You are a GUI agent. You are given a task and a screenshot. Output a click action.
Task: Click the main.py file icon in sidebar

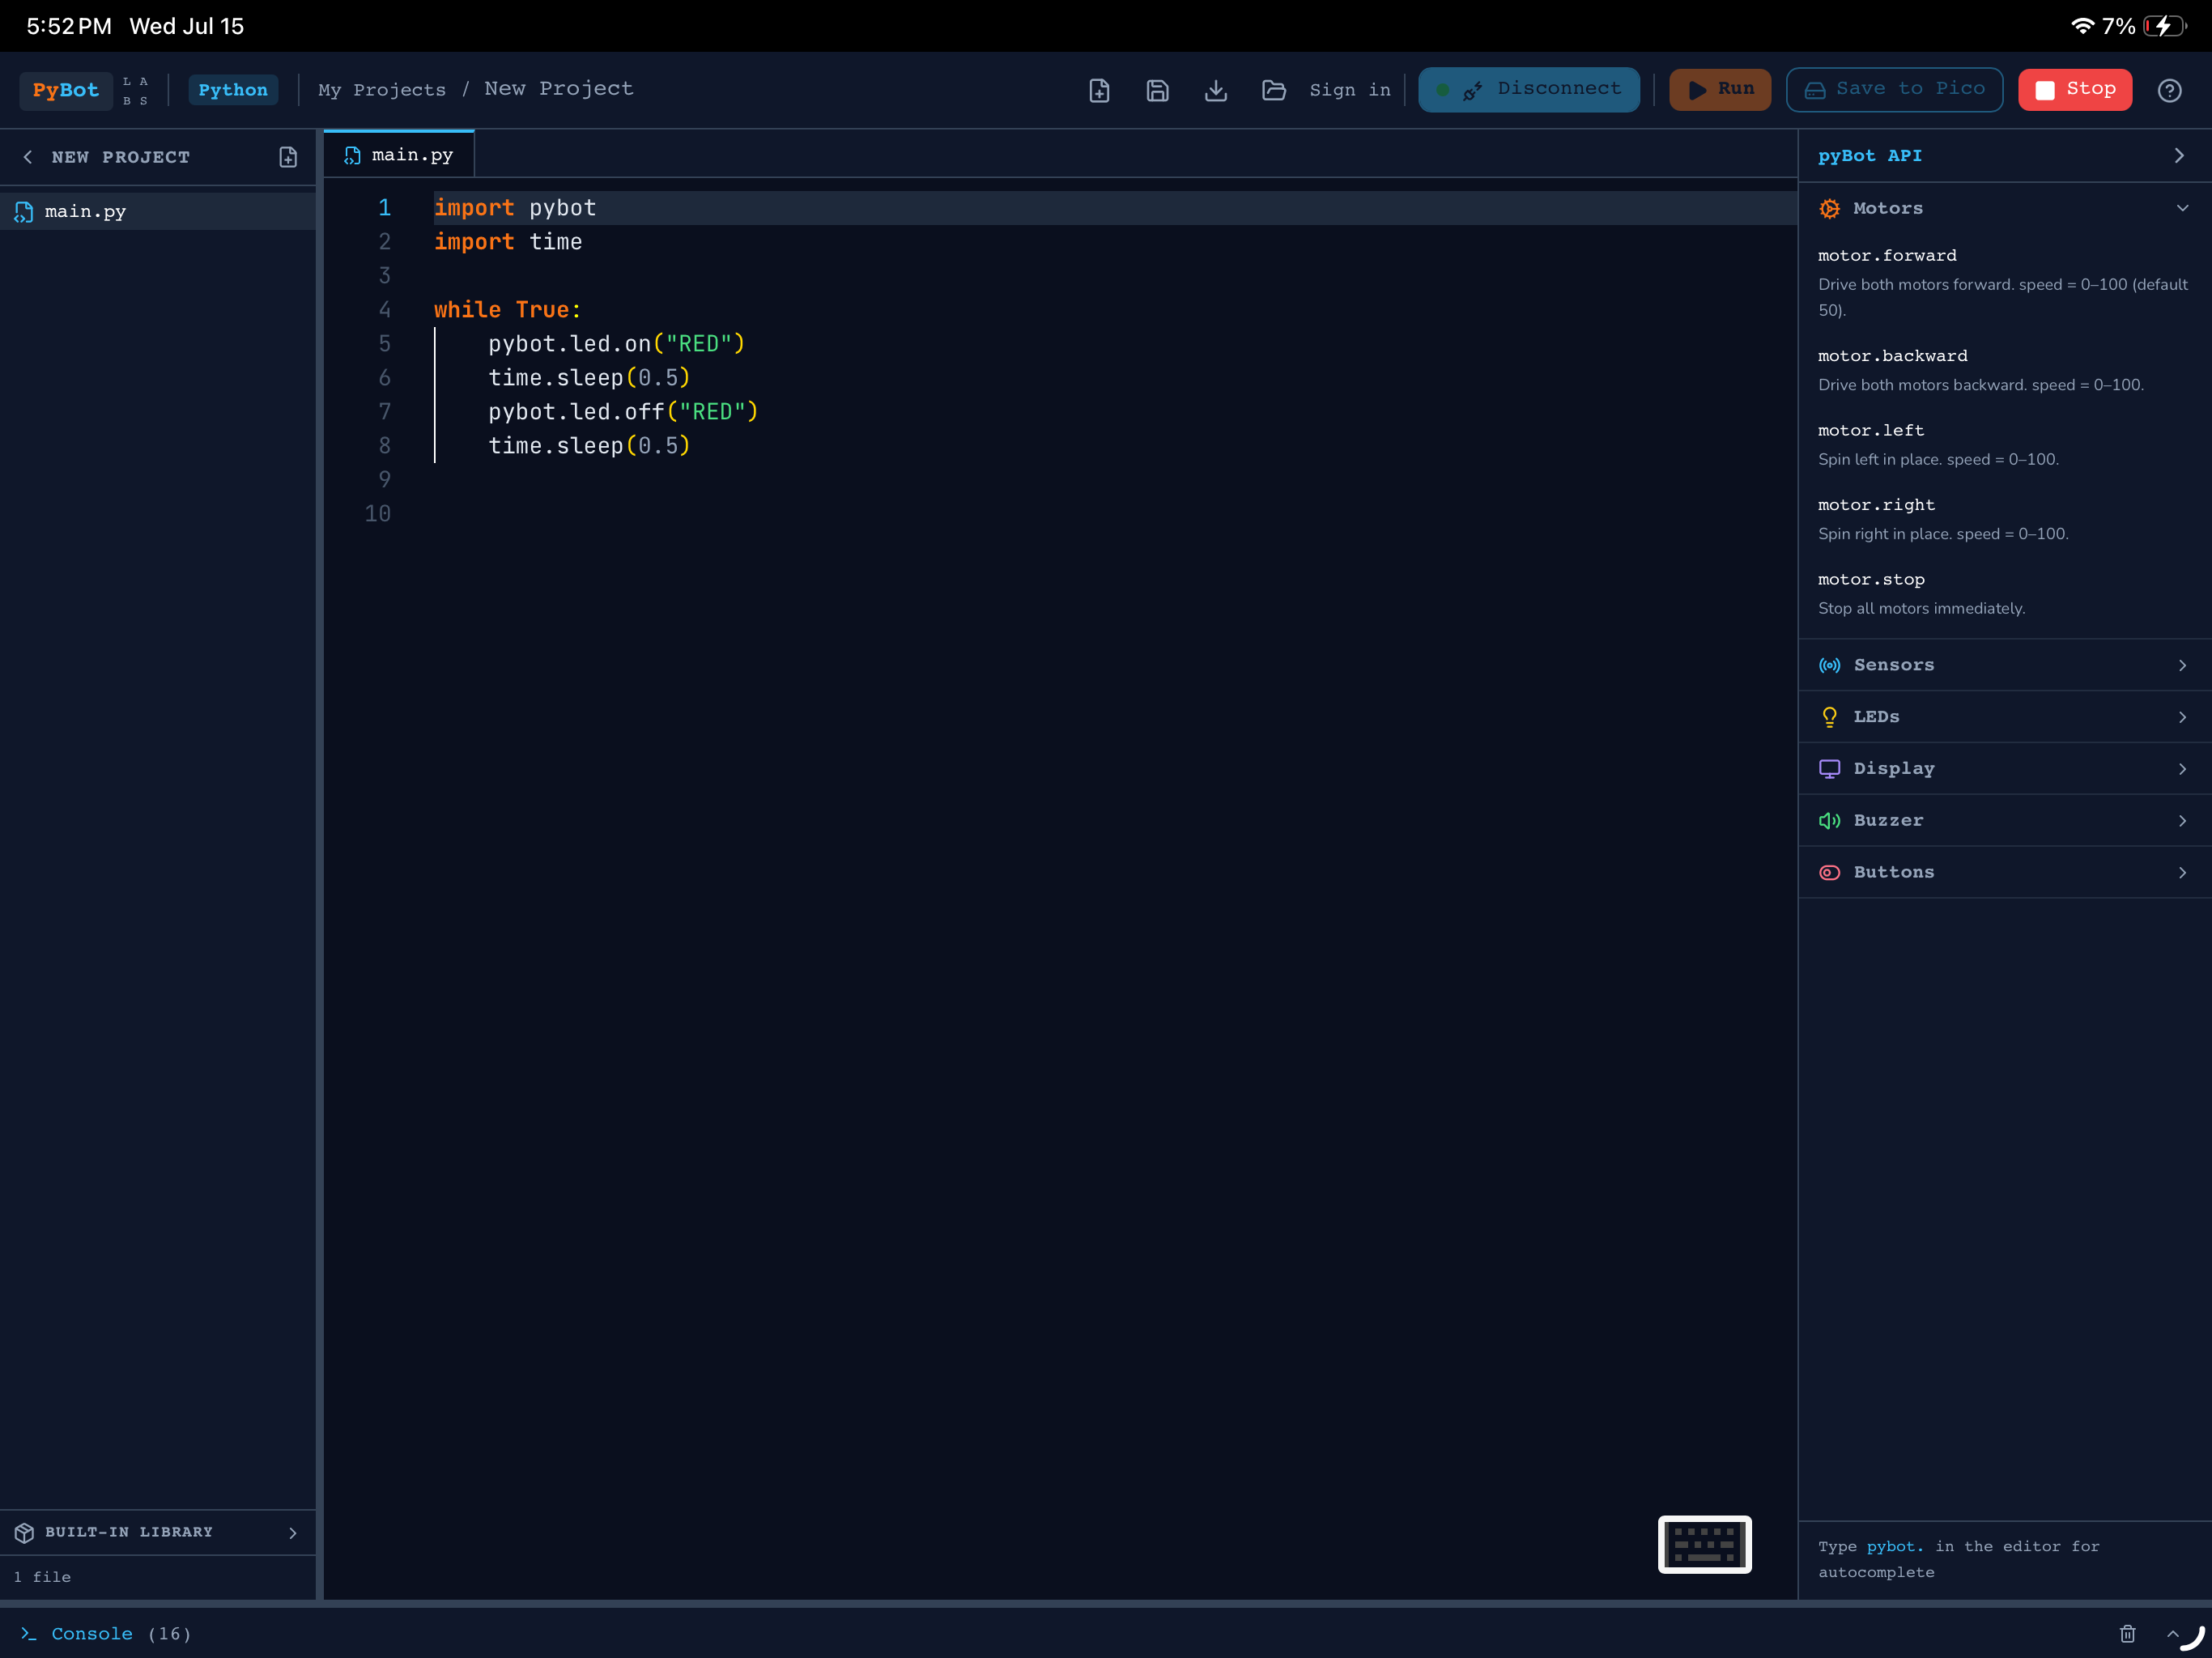pyautogui.click(x=24, y=212)
